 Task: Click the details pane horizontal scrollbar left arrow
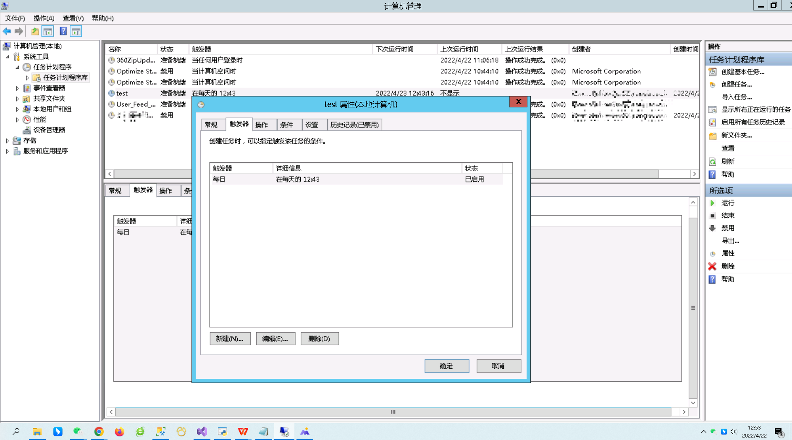(111, 412)
